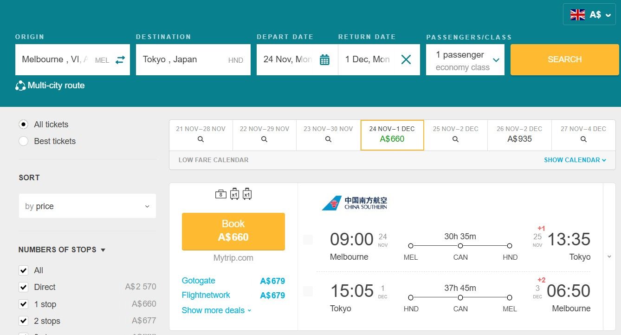Tick the return Tokyo 15:05 flight checkbox
This screenshot has height=335, width=621.
[x=308, y=291]
